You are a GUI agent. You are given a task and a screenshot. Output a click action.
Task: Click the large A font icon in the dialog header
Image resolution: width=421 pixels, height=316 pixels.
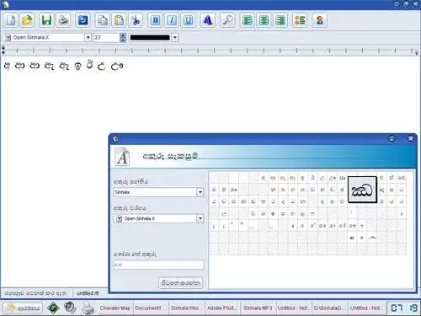[x=122, y=157]
